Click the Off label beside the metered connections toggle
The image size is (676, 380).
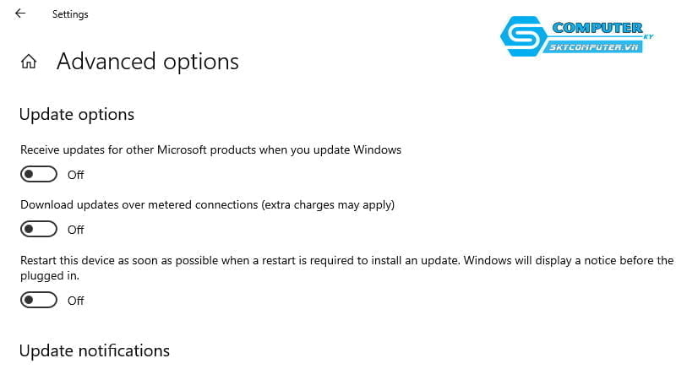click(x=76, y=230)
